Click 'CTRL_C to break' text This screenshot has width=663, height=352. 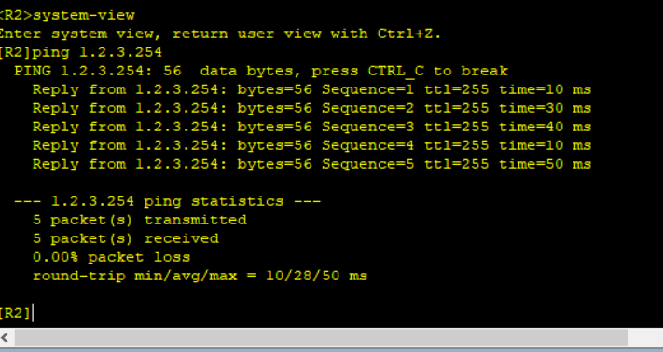click(438, 71)
